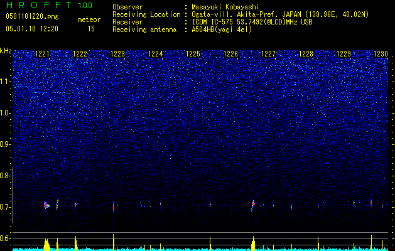
Task: Click time marker 1226
Action: click(231, 54)
